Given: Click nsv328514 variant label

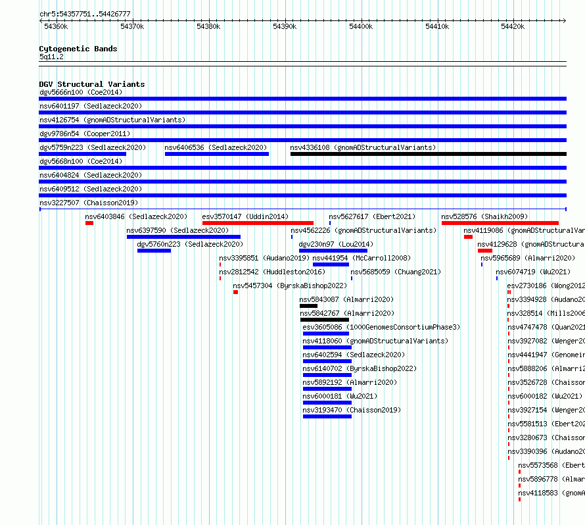Looking at the screenshot, I should (546, 313).
